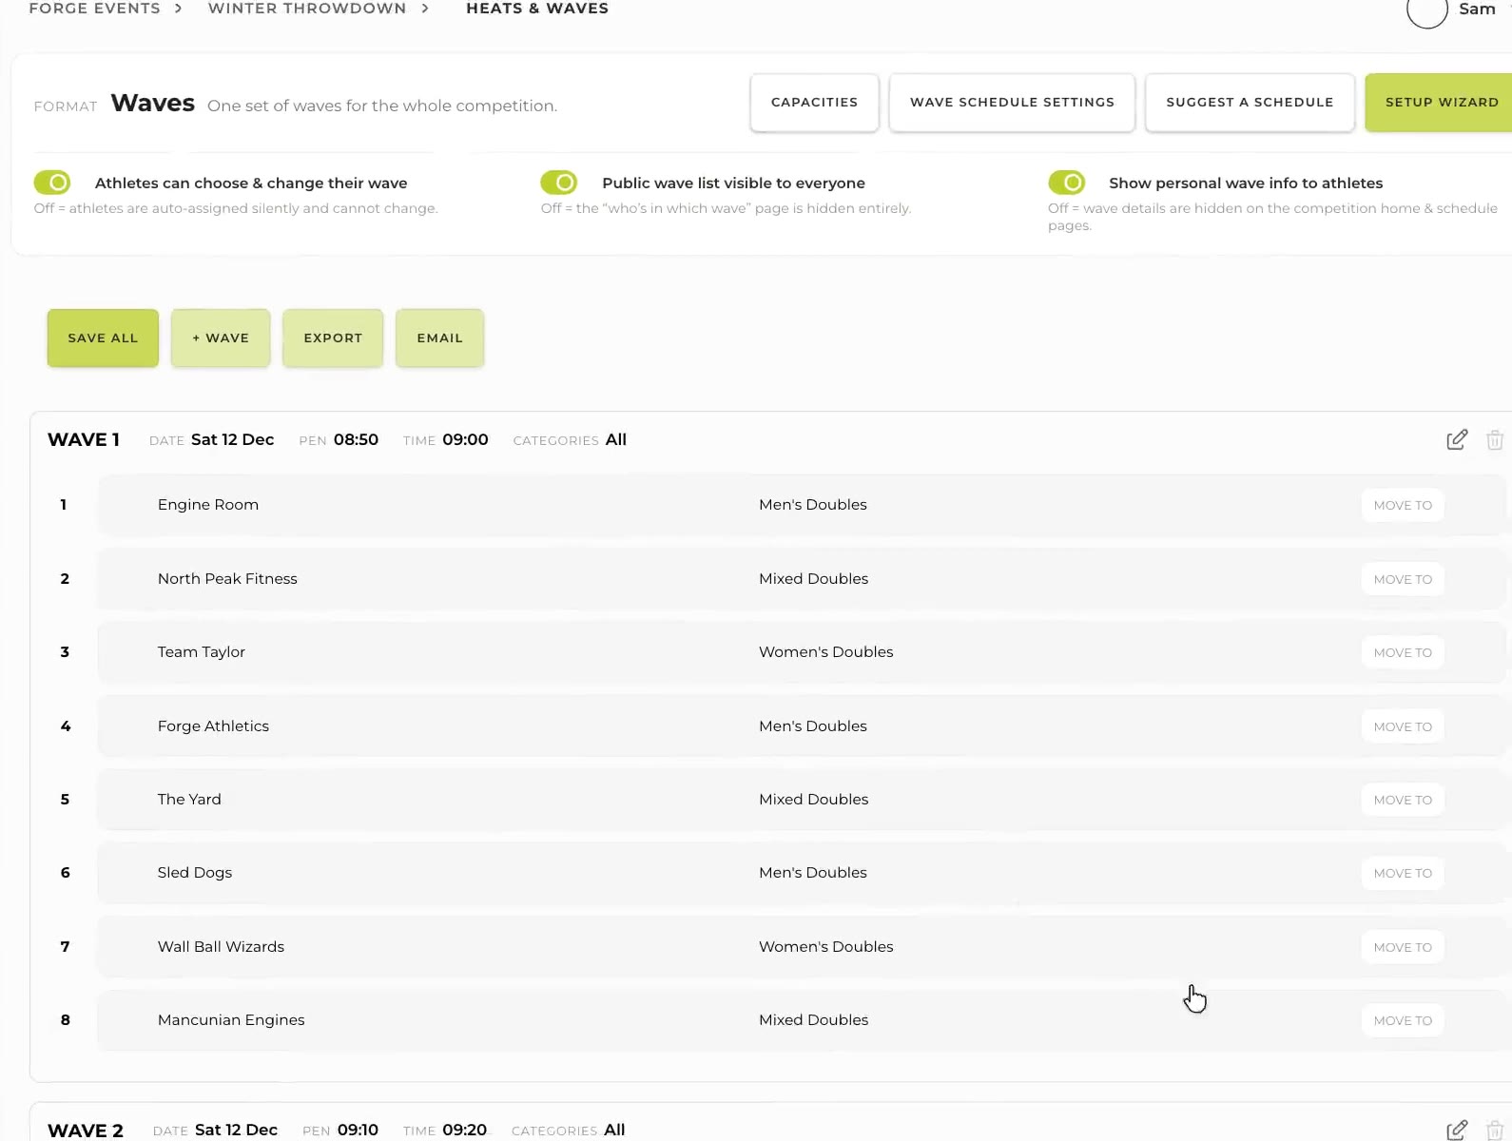Screen dimensions: 1512x1141
Task: Open Move To for Wall Ball Wizards
Action: [1403, 947]
